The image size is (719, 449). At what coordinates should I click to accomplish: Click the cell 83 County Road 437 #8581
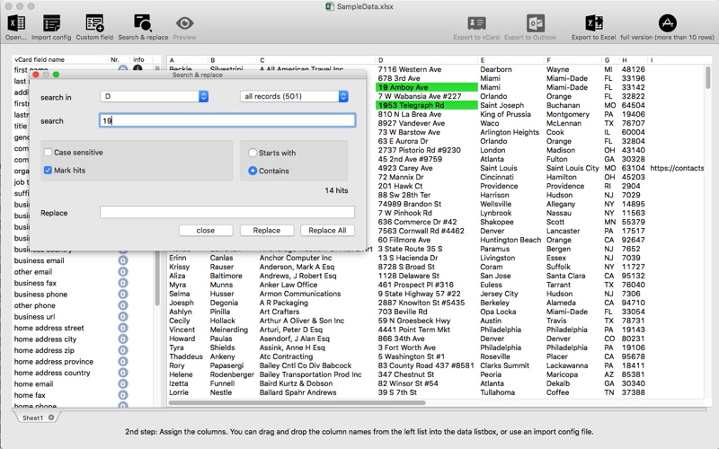(x=426, y=365)
